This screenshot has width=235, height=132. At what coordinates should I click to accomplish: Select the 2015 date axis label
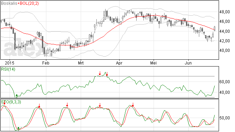tap(10, 63)
